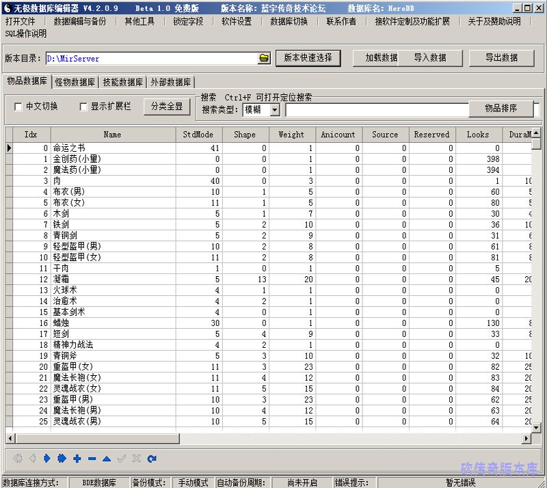Click the 物品排序 button

pyautogui.click(x=501, y=108)
